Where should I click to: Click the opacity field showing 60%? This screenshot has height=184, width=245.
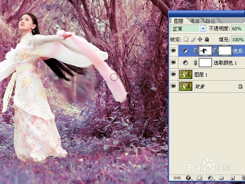click(238, 29)
